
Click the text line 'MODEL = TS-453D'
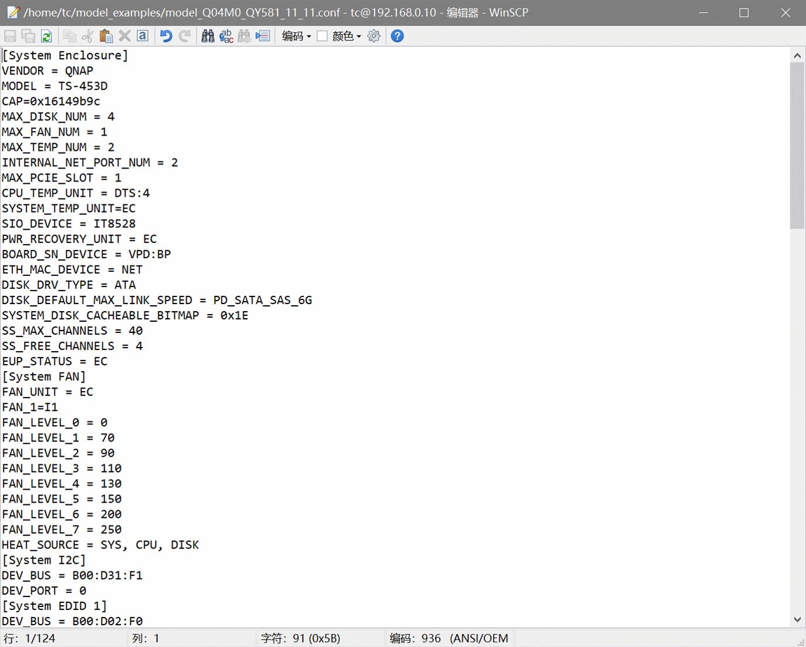coord(55,86)
